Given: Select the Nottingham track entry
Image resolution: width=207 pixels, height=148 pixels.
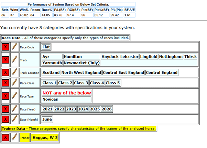Looking at the screenshot, I should point(171,57).
